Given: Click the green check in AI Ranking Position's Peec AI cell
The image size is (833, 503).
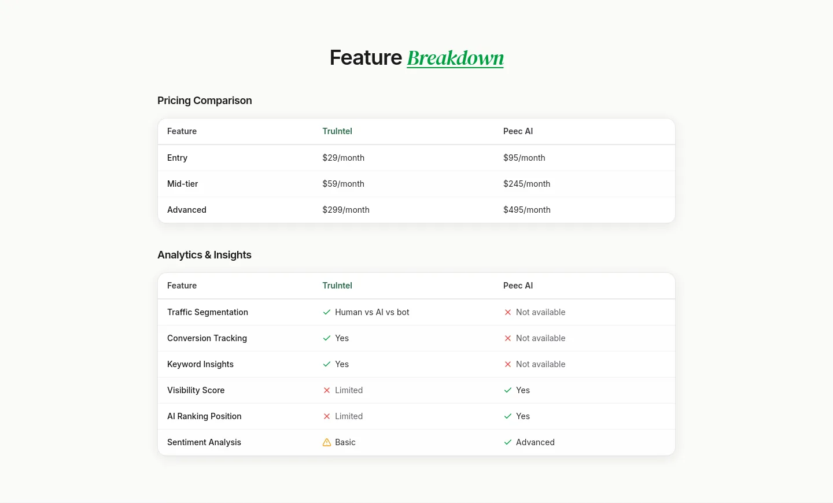Looking at the screenshot, I should pyautogui.click(x=508, y=416).
